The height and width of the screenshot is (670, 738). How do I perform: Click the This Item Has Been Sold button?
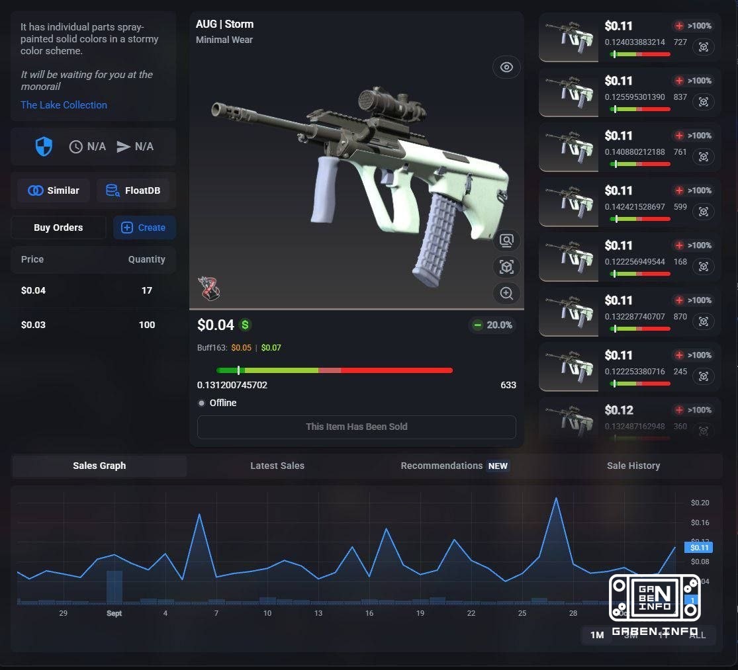[x=356, y=427]
